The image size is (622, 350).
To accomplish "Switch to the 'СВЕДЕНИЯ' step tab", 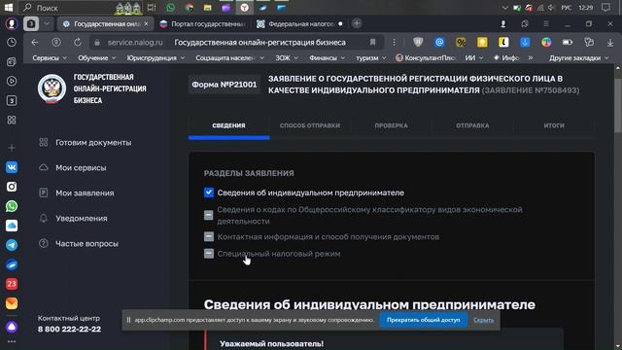I will [229, 125].
